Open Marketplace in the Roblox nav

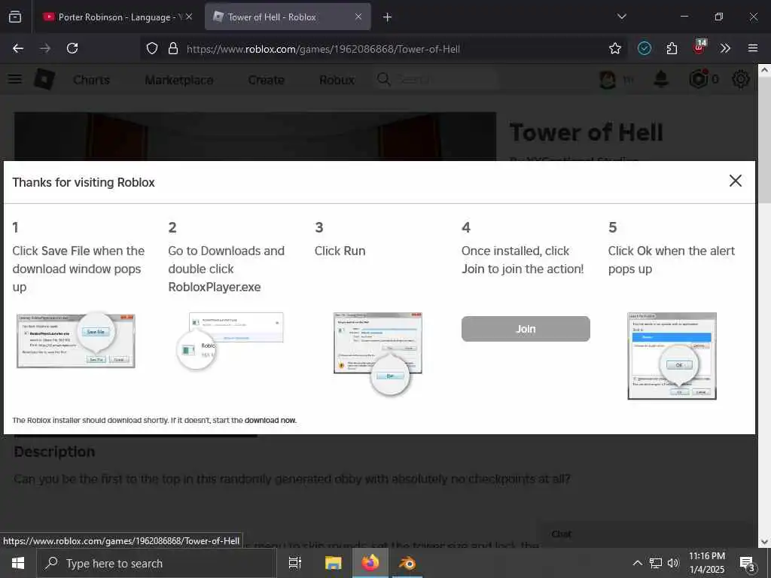pos(179,80)
